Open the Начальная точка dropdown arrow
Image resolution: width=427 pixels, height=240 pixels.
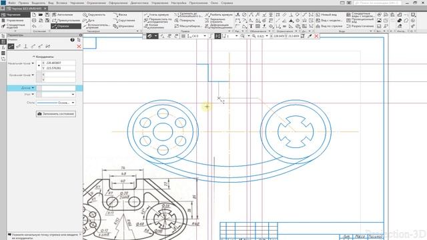click(33, 63)
